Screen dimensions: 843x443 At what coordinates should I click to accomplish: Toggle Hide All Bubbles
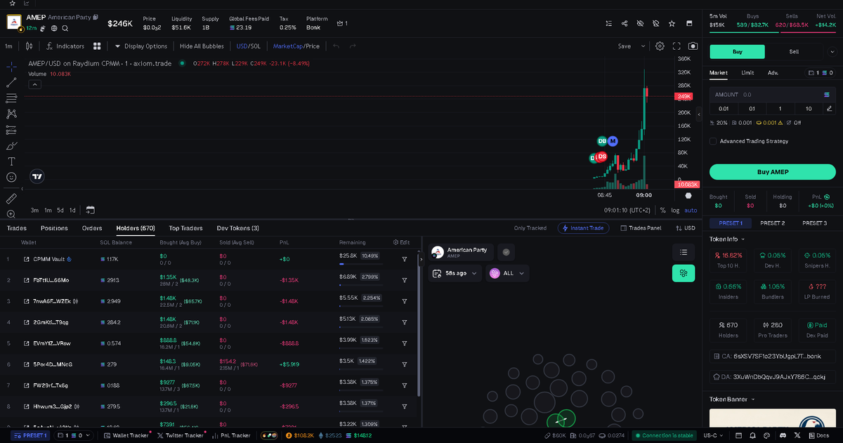(x=202, y=46)
